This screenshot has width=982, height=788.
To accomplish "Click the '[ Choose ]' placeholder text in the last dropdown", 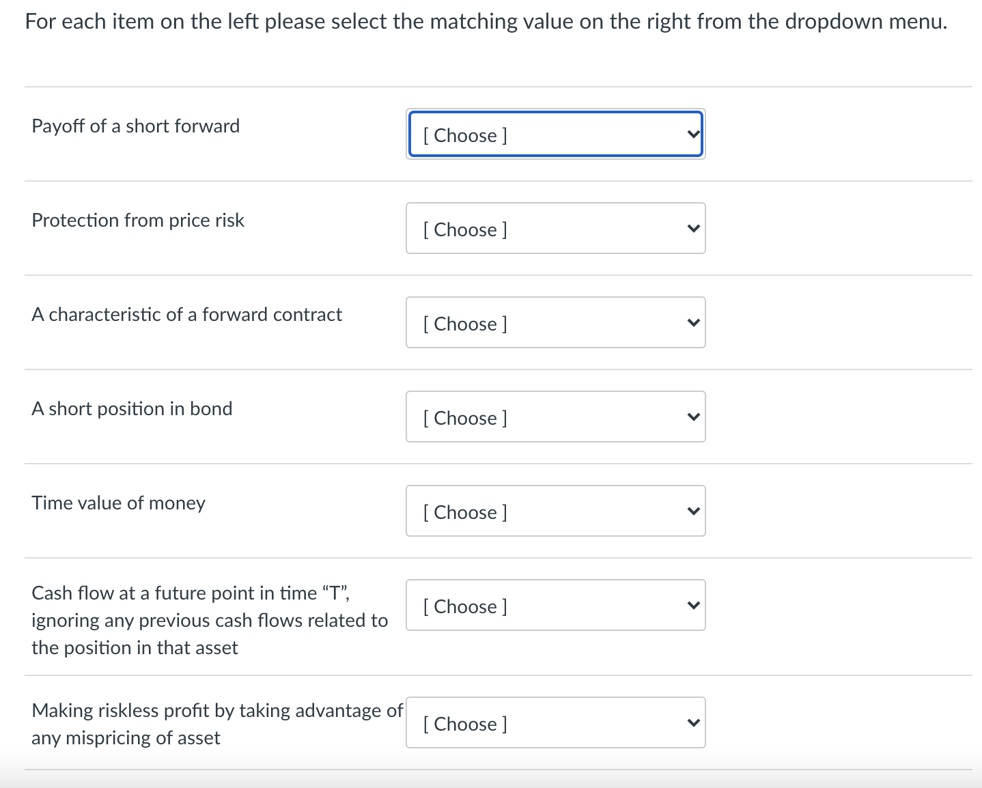I will pos(465,724).
